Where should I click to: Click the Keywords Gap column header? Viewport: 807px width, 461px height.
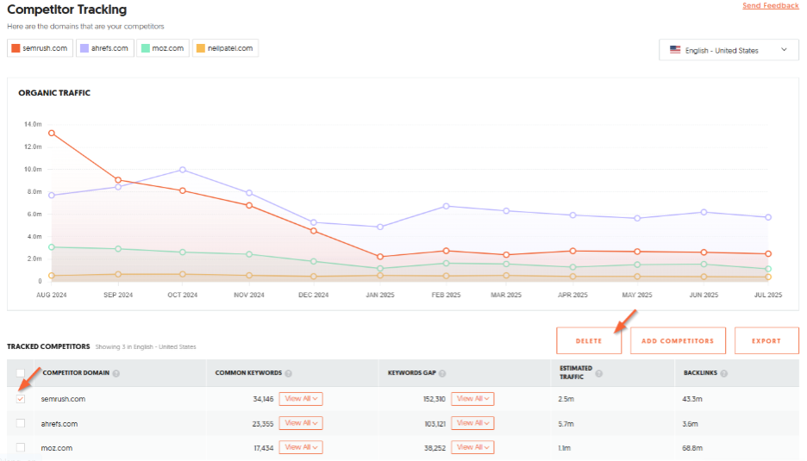(412, 373)
